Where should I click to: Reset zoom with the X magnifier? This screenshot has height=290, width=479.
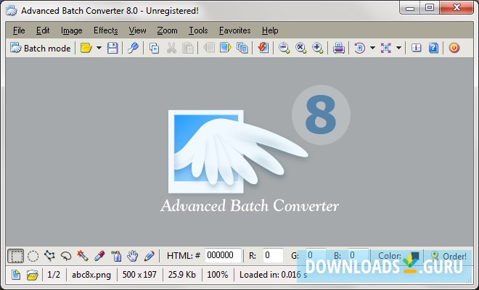click(x=300, y=48)
